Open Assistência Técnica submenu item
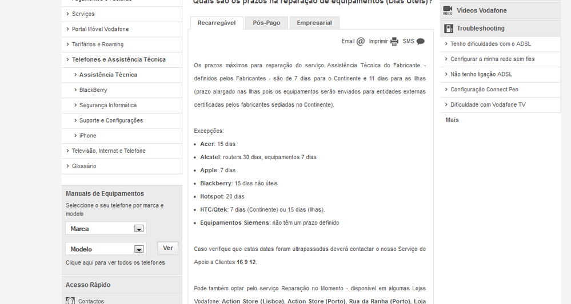The width and height of the screenshot is (571, 304). 108,75
